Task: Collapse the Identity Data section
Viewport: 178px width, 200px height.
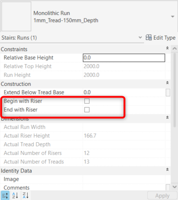Action: point(167,170)
